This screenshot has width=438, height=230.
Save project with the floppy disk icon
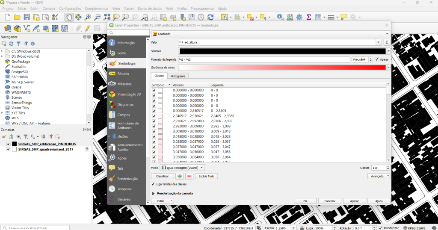pyautogui.click(x=27, y=17)
